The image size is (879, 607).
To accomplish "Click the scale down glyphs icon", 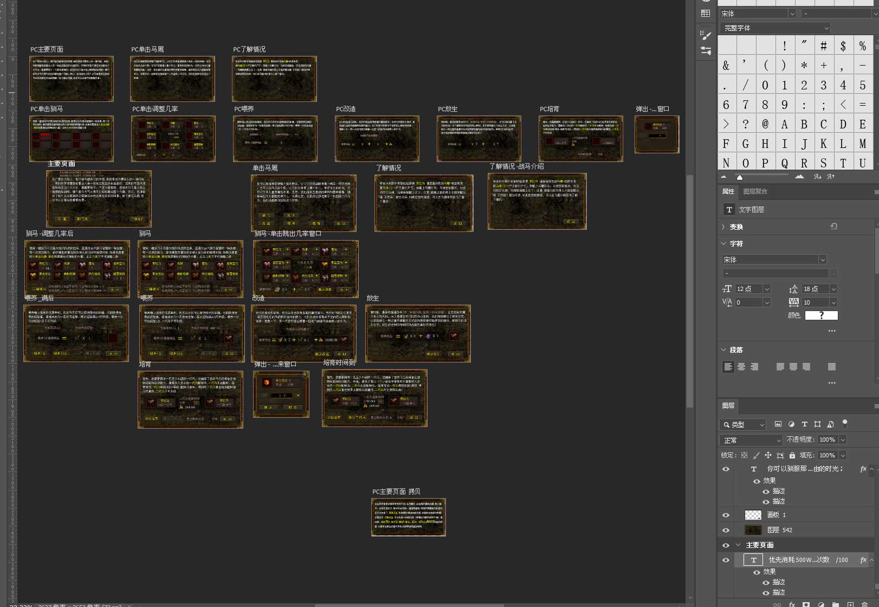I will (x=817, y=177).
